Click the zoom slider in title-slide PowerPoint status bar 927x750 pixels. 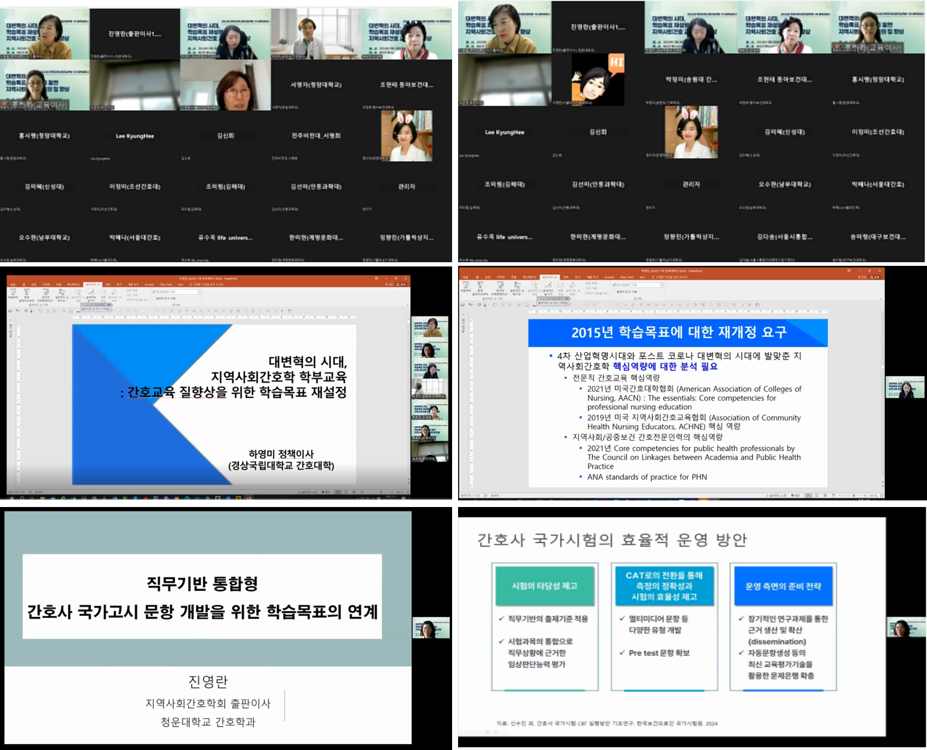382,492
